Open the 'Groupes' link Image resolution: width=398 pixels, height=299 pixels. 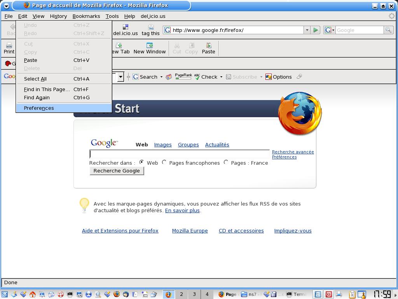click(x=189, y=145)
